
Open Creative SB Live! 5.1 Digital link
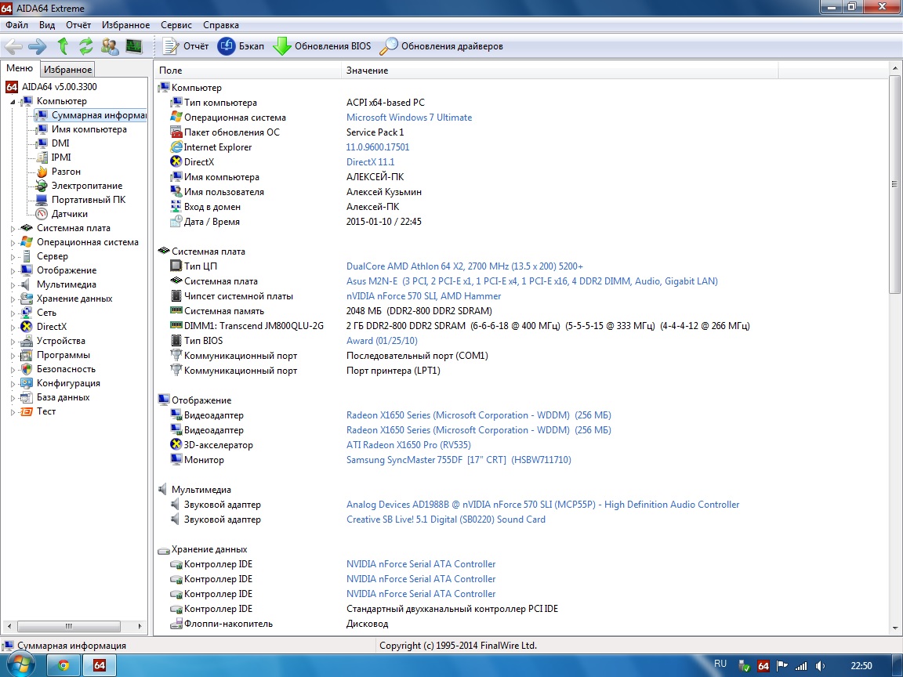point(446,519)
